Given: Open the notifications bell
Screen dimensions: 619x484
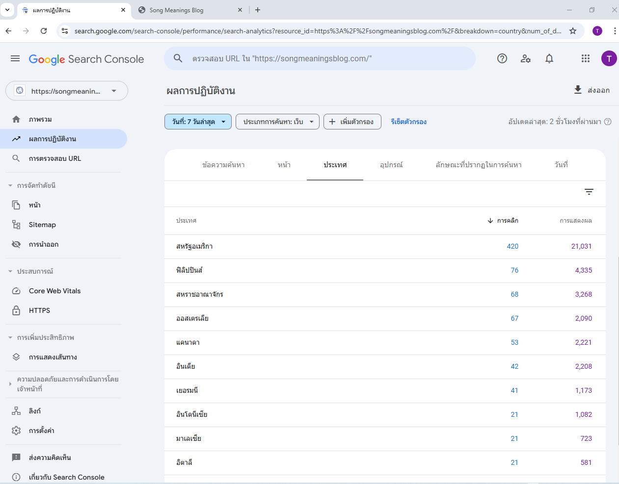Looking at the screenshot, I should [x=549, y=58].
